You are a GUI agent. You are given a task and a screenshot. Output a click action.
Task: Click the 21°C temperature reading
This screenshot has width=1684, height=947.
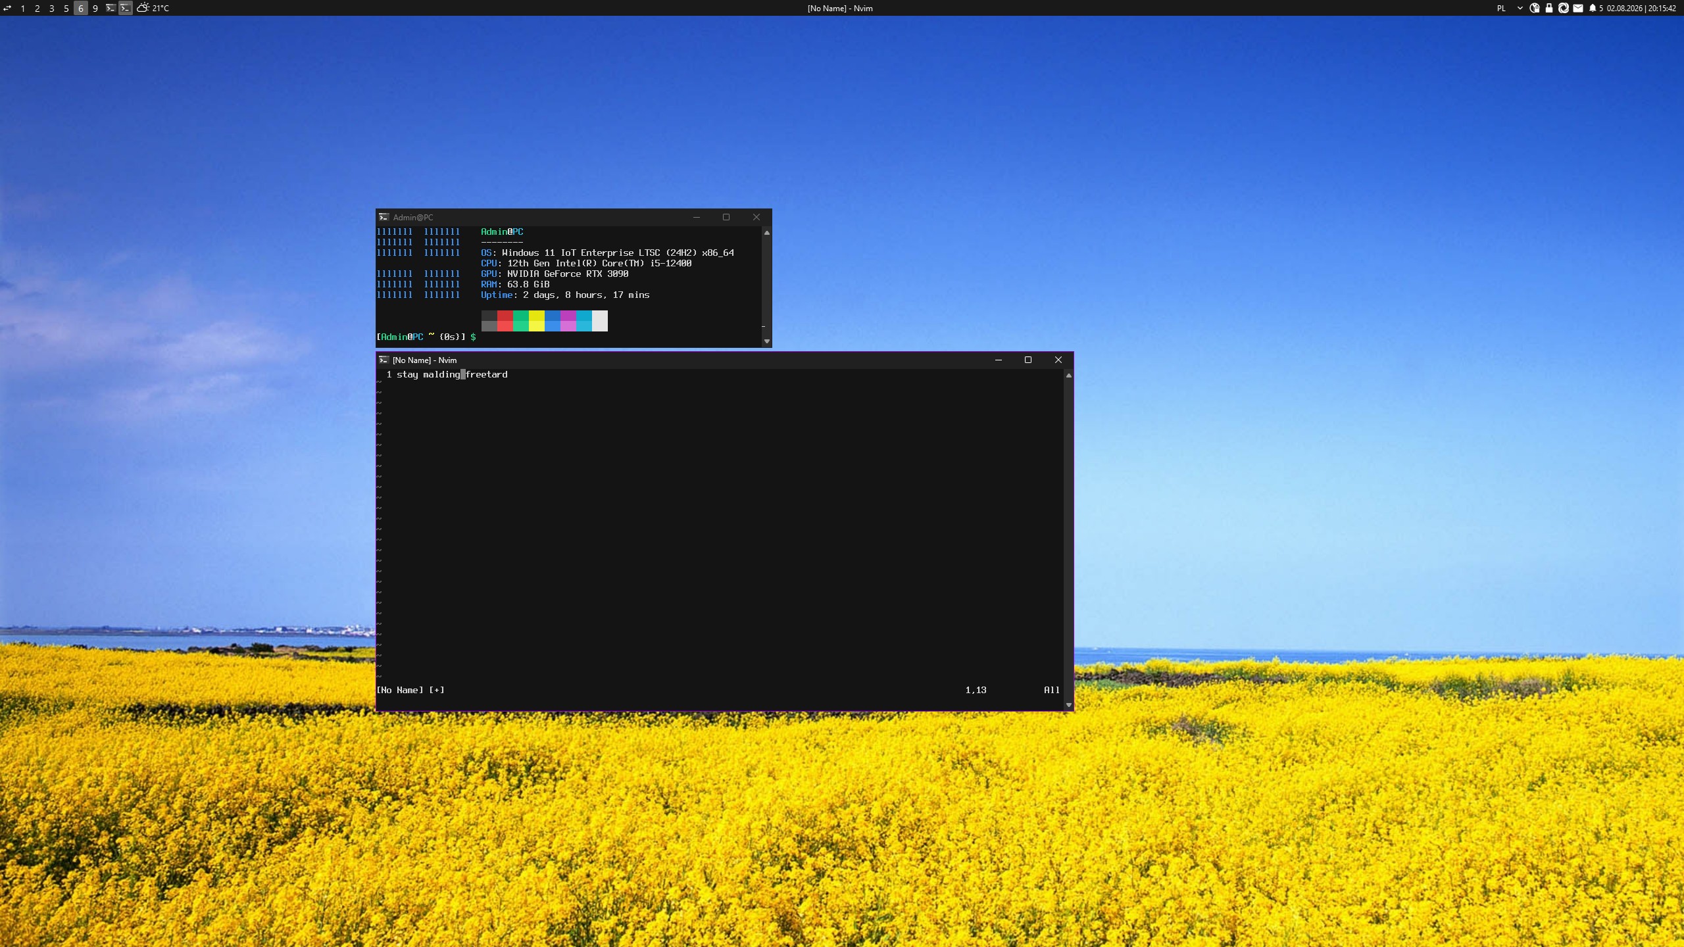(x=161, y=8)
